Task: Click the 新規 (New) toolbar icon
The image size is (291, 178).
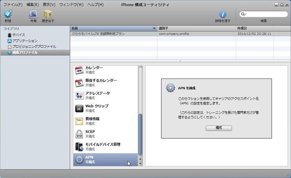Action: [x=8, y=14]
